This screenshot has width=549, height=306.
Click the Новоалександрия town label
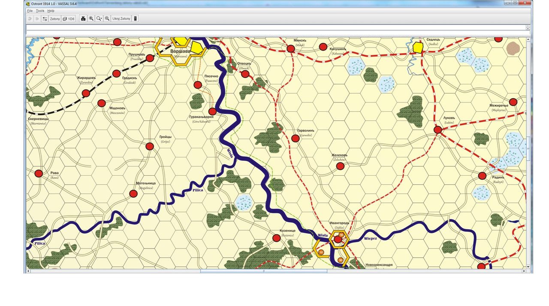point(379,265)
